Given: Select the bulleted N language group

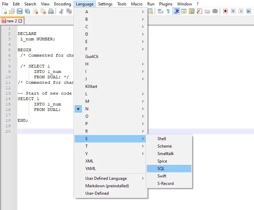Looking at the screenshot, I should tap(110, 109).
